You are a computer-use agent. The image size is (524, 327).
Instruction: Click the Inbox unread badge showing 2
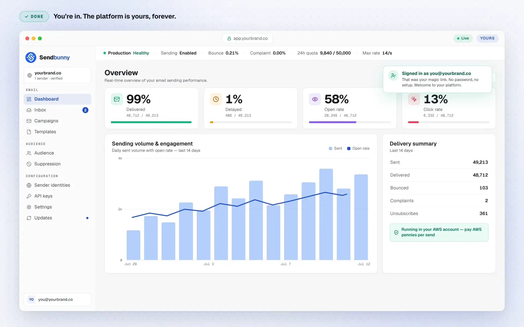click(85, 110)
